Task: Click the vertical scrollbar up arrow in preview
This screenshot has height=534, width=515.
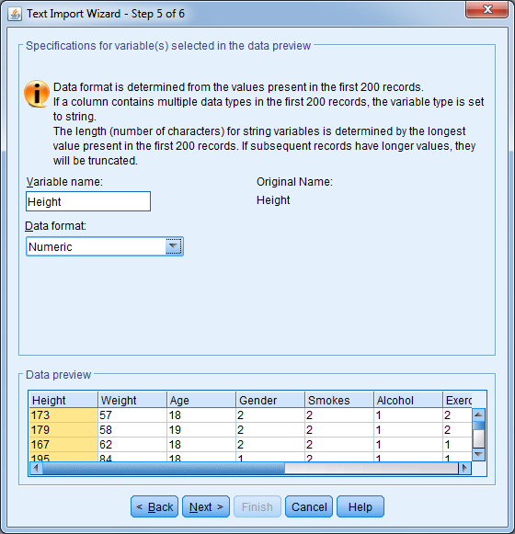Action: (x=478, y=415)
